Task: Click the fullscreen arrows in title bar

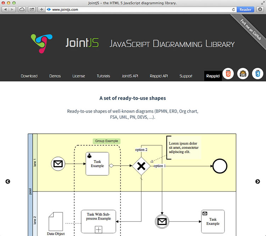Action: pos(263,3)
